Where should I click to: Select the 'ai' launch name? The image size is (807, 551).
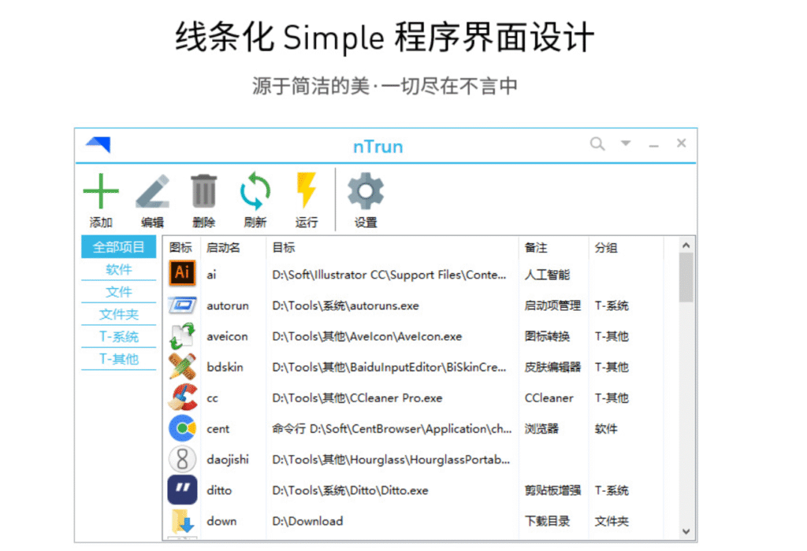point(211,275)
